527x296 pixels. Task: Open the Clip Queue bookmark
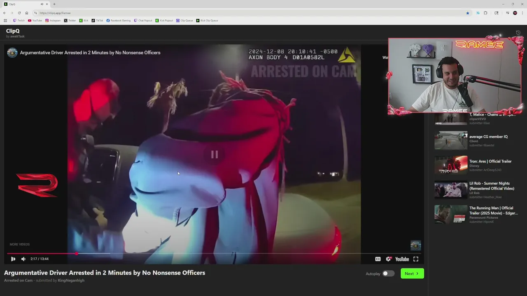click(x=184, y=21)
